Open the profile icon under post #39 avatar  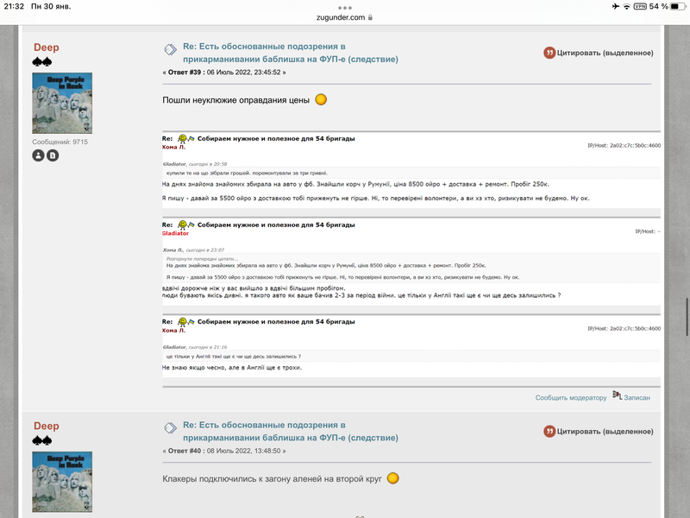point(38,155)
